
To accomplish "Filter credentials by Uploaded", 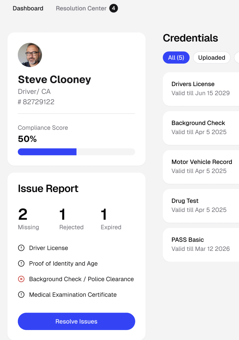I will pyautogui.click(x=212, y=57).
